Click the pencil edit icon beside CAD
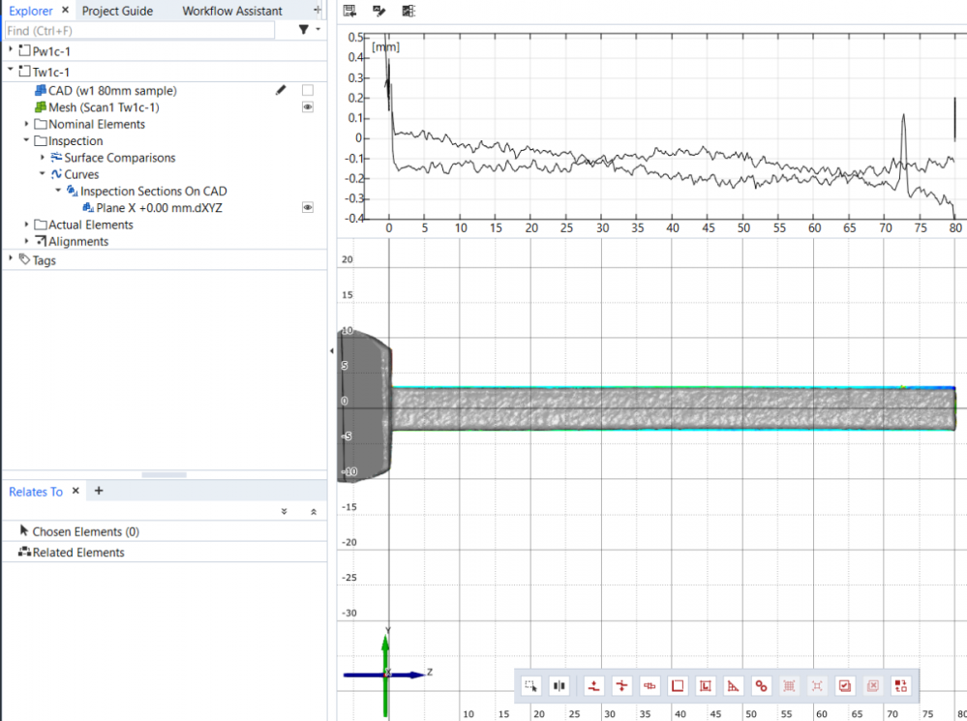967x721 pixels. click(281, 90)
